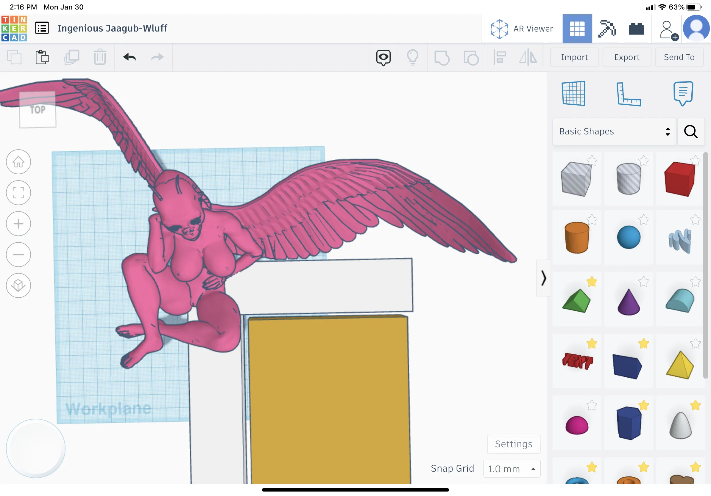Select the Workplane tool icon
The height and width of the screenshot is (496, 711).
pyautogui.click(x=573, y=93)
